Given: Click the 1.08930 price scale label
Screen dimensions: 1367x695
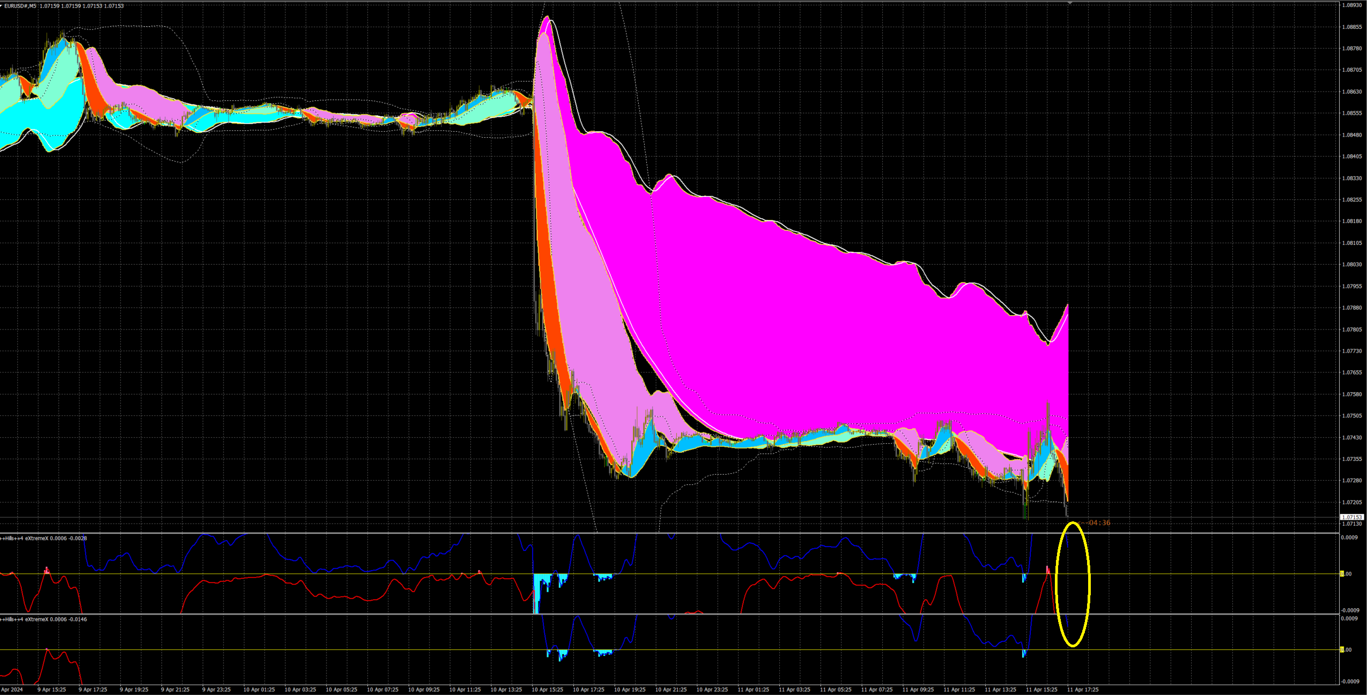Looking at the screenshot, I should [x=1351, y=5].
